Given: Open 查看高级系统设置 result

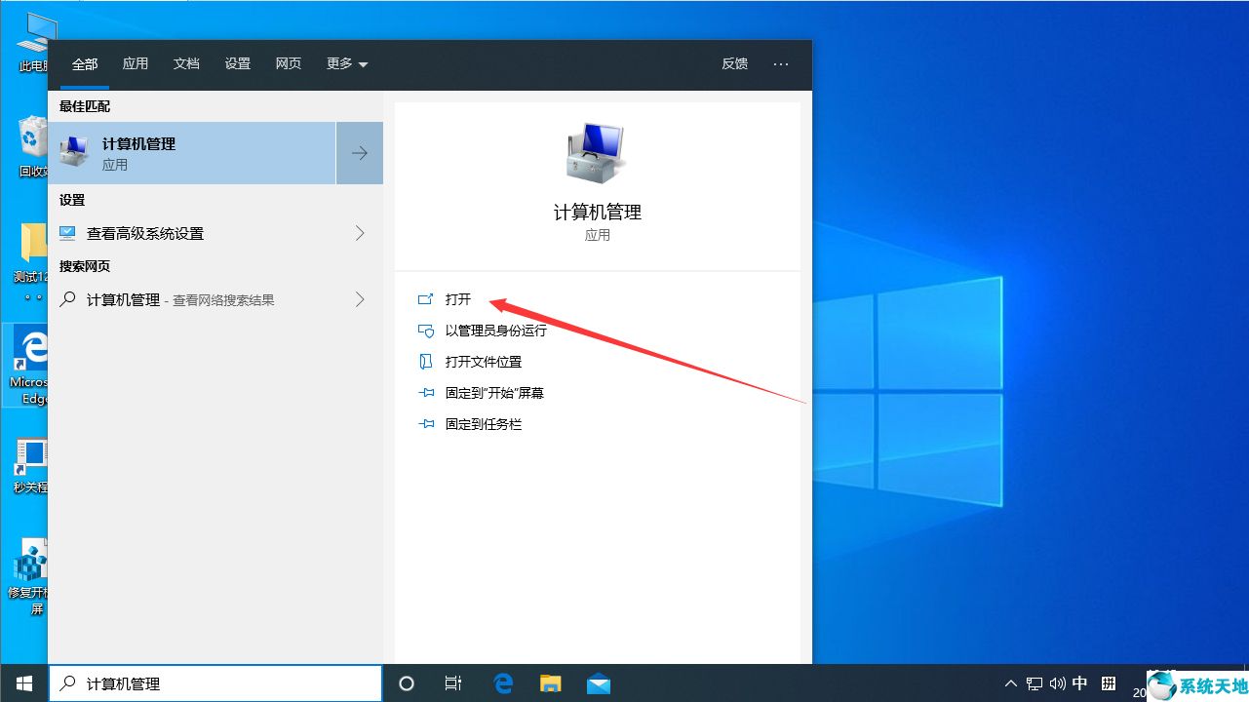Looking at the screenshot, I should pos(193,233).
